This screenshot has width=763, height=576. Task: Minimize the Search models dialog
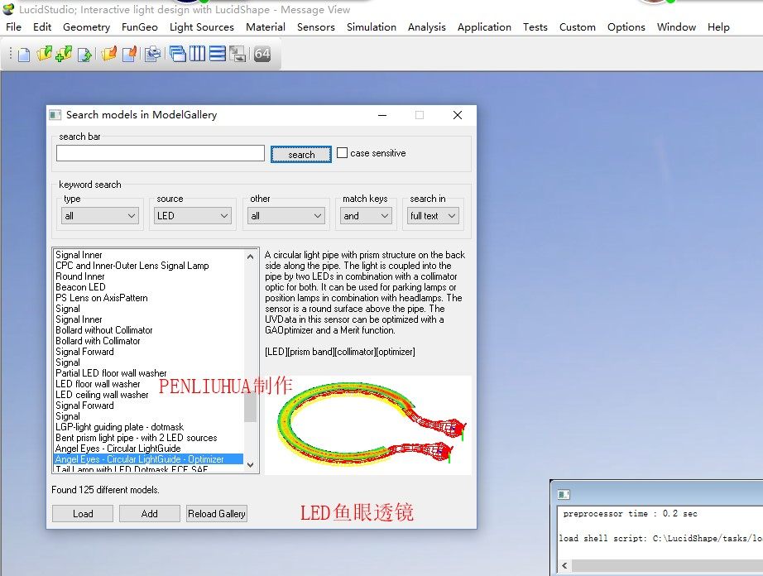click(382, 115)
